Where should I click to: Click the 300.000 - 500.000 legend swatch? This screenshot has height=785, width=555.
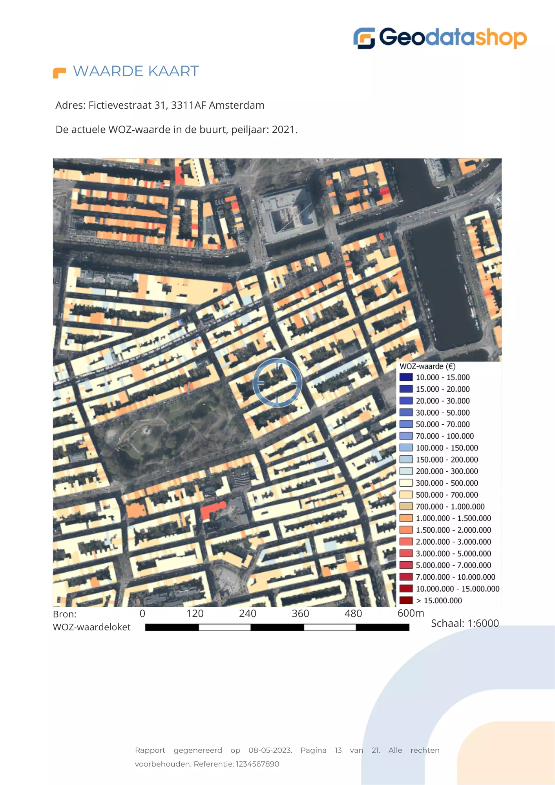pos(406,483)
